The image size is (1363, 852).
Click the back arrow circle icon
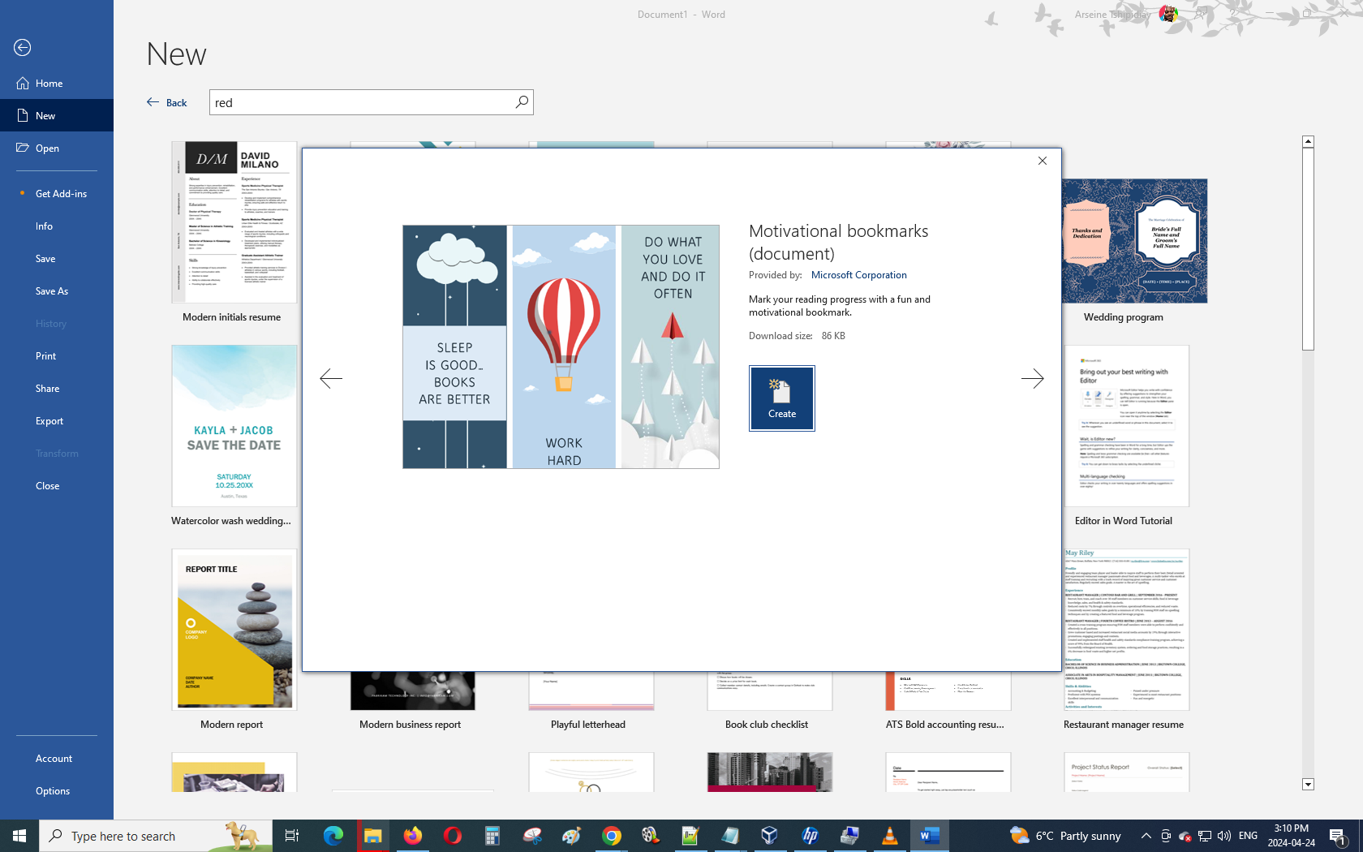coord(23,48)
